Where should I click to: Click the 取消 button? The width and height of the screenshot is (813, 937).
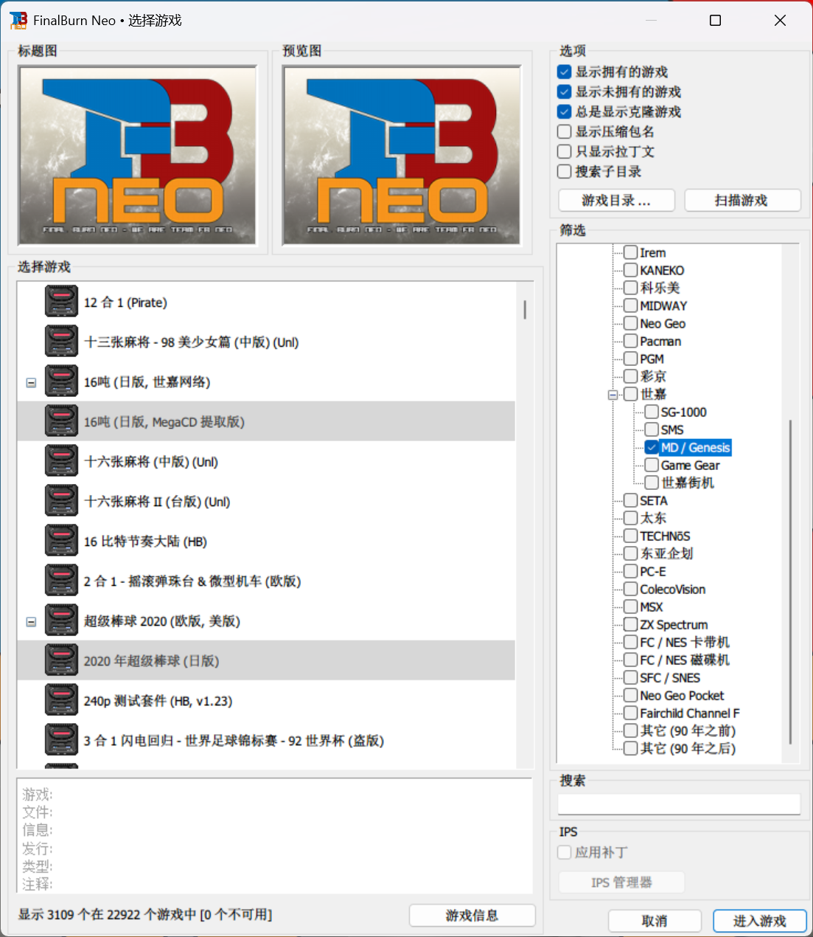(x=655, y=921)
